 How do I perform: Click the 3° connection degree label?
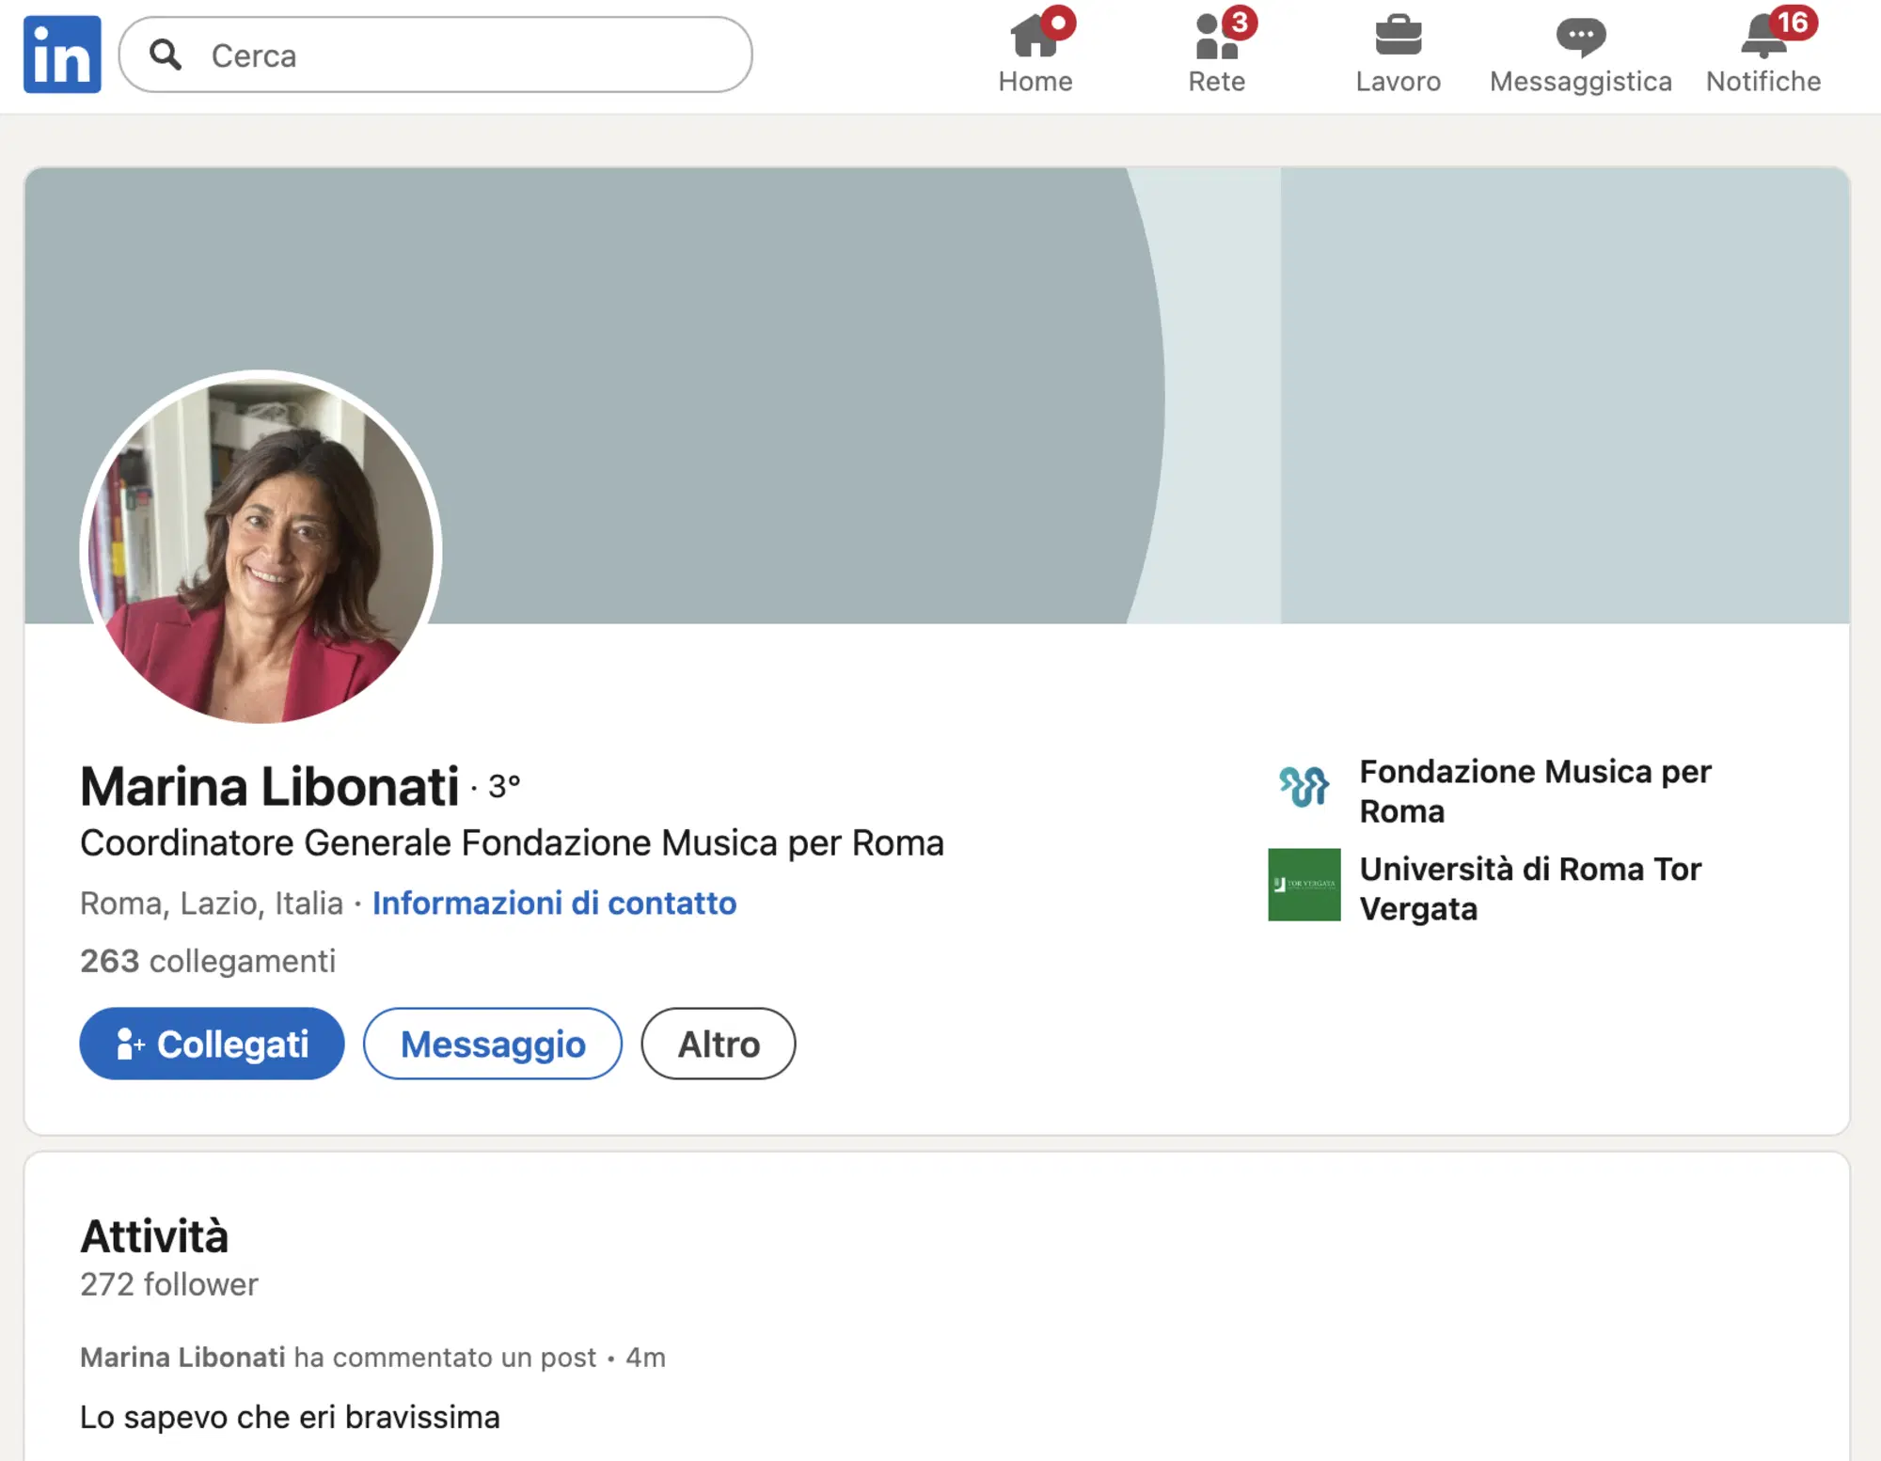504,786
